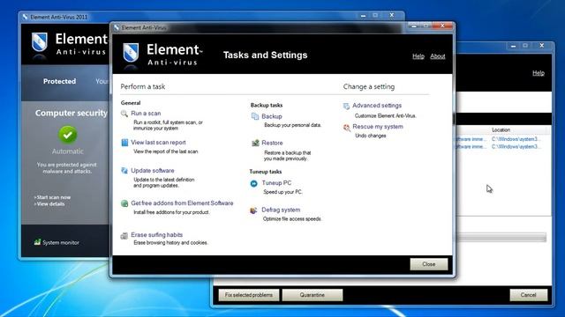The width and height of the screenshot is (565, 317).
Task: Select the Protected tab in the main window
Action: (x=59, y=81)
